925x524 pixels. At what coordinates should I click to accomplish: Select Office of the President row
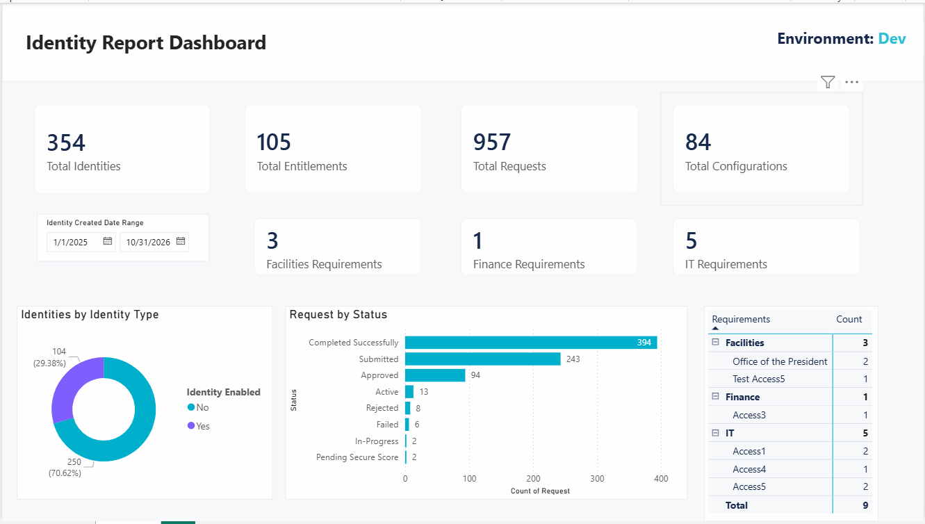[789, 361]
